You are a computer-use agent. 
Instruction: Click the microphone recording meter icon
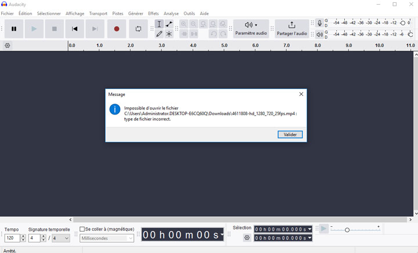coord(319,23)
